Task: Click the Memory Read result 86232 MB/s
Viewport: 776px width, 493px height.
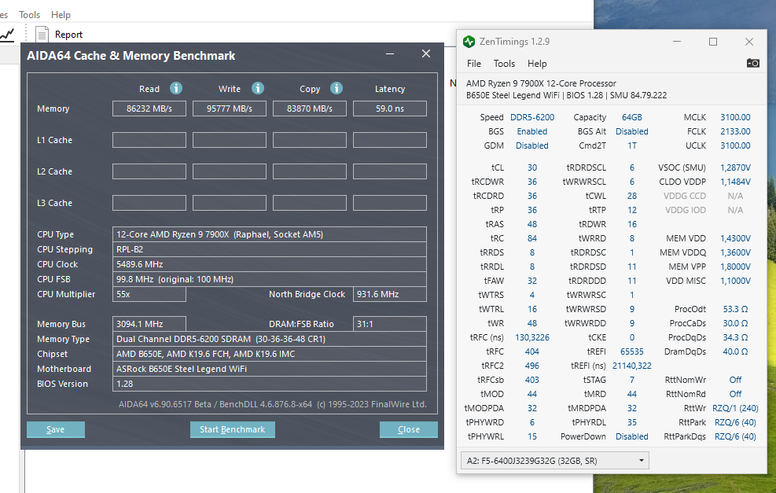Action: (x=149, y=109)
